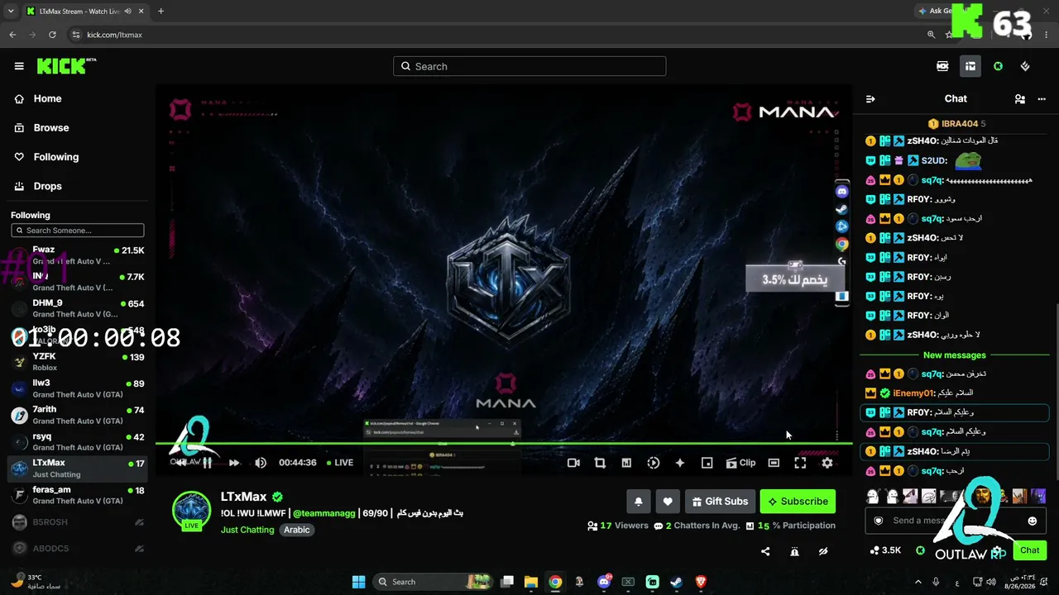Open Fwaz channel from following list
1059x595 pixels.
tap(78, 255)
